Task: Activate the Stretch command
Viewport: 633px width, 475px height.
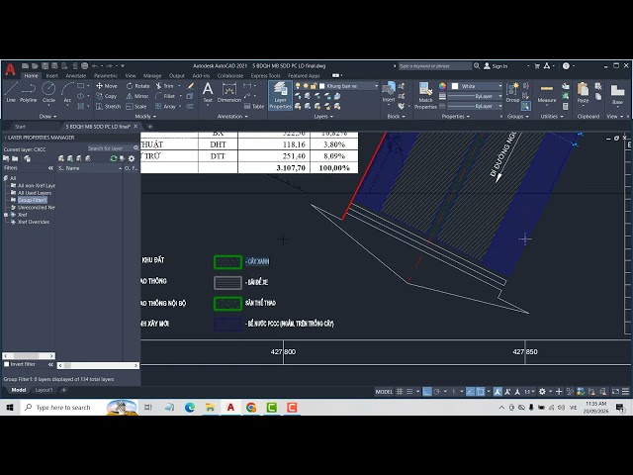Action: (108, 106)
